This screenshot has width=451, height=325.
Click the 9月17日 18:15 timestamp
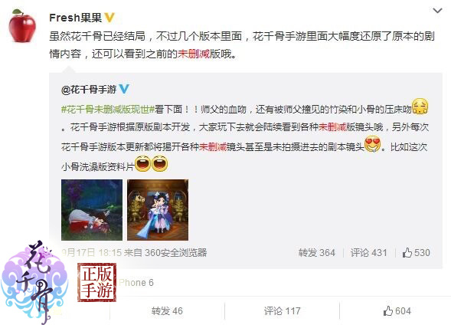coord(91,252)
